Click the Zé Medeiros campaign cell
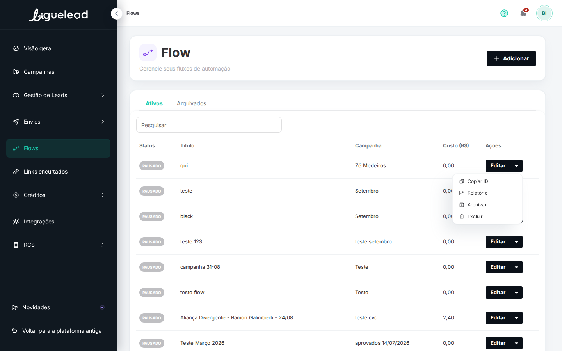562x351 pixels. point(370,166)
